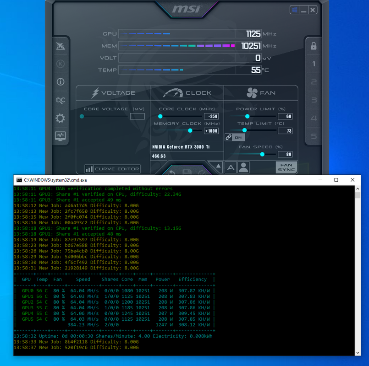Open the information (i) panel in Afterburner
This screenshot has height=366, width=369.
coord(61,82)
